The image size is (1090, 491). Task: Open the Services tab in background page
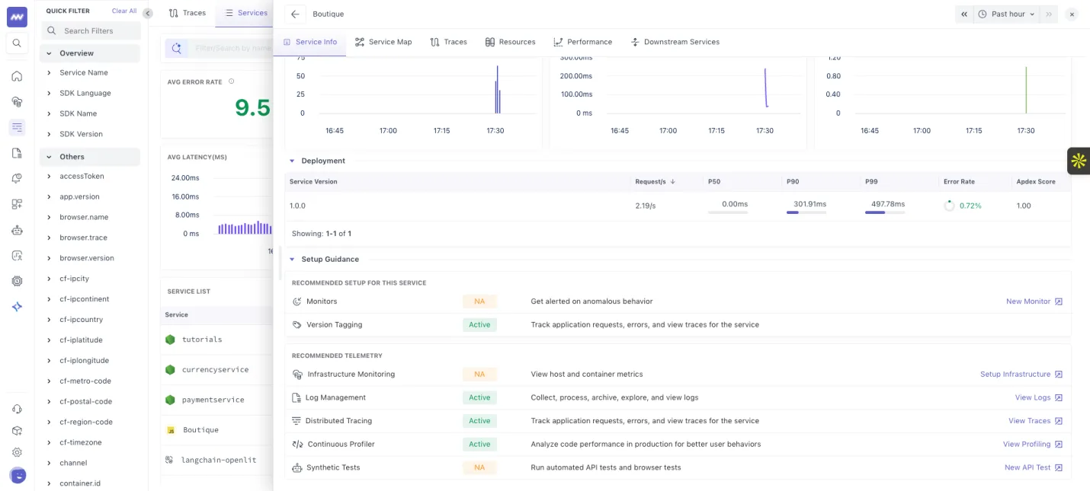pyautogui.click(x=245, y=13)
